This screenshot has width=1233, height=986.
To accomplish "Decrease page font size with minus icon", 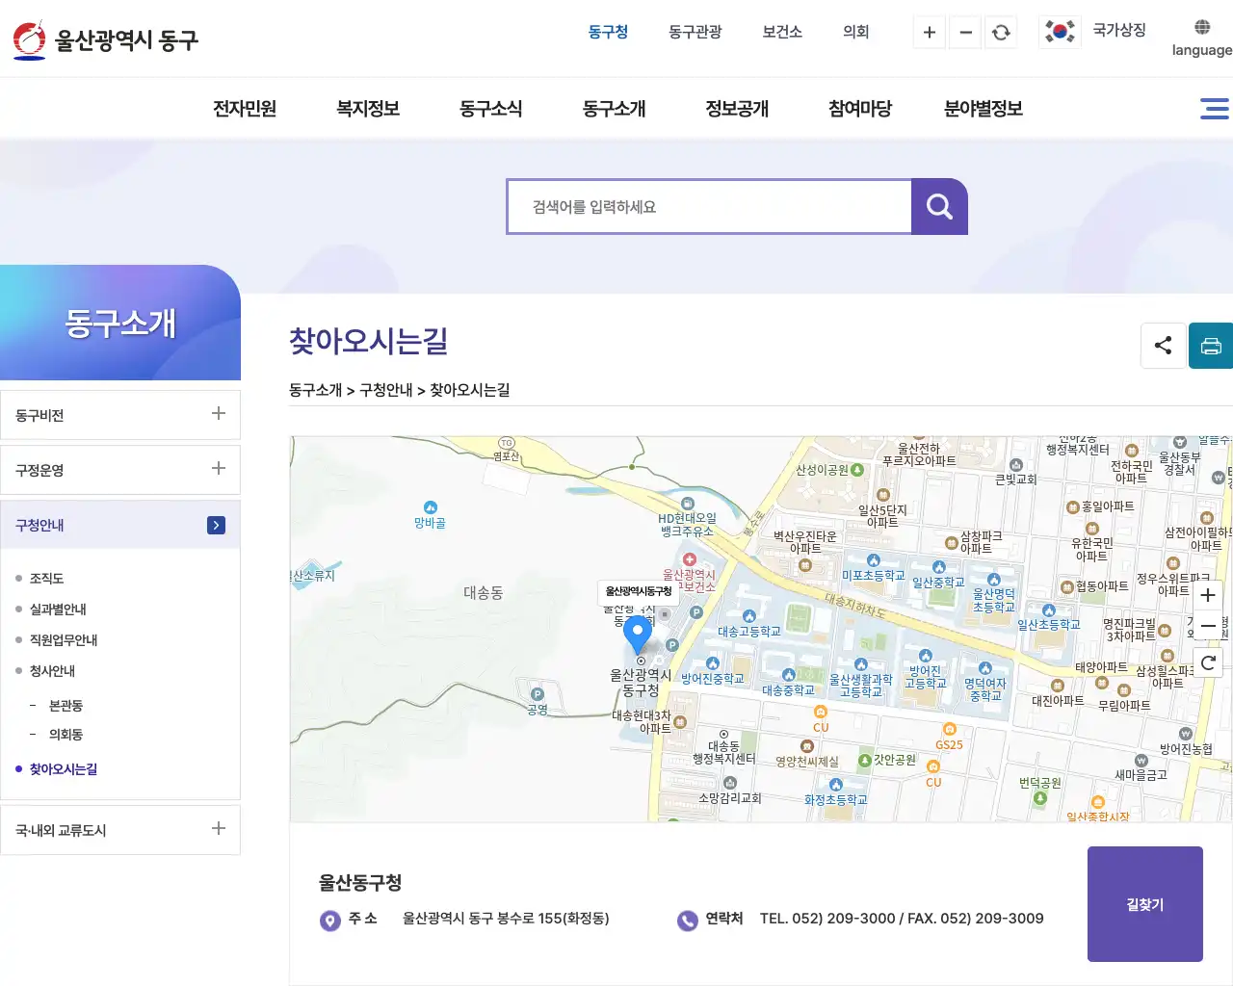I will point(965,33).
